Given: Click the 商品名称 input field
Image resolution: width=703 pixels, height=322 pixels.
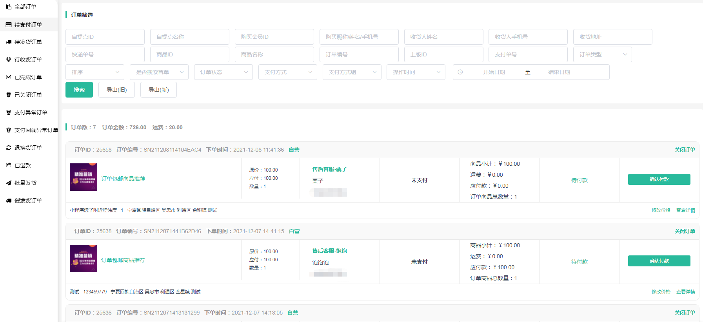Looking at the screenshot, I should pos(274,54).
